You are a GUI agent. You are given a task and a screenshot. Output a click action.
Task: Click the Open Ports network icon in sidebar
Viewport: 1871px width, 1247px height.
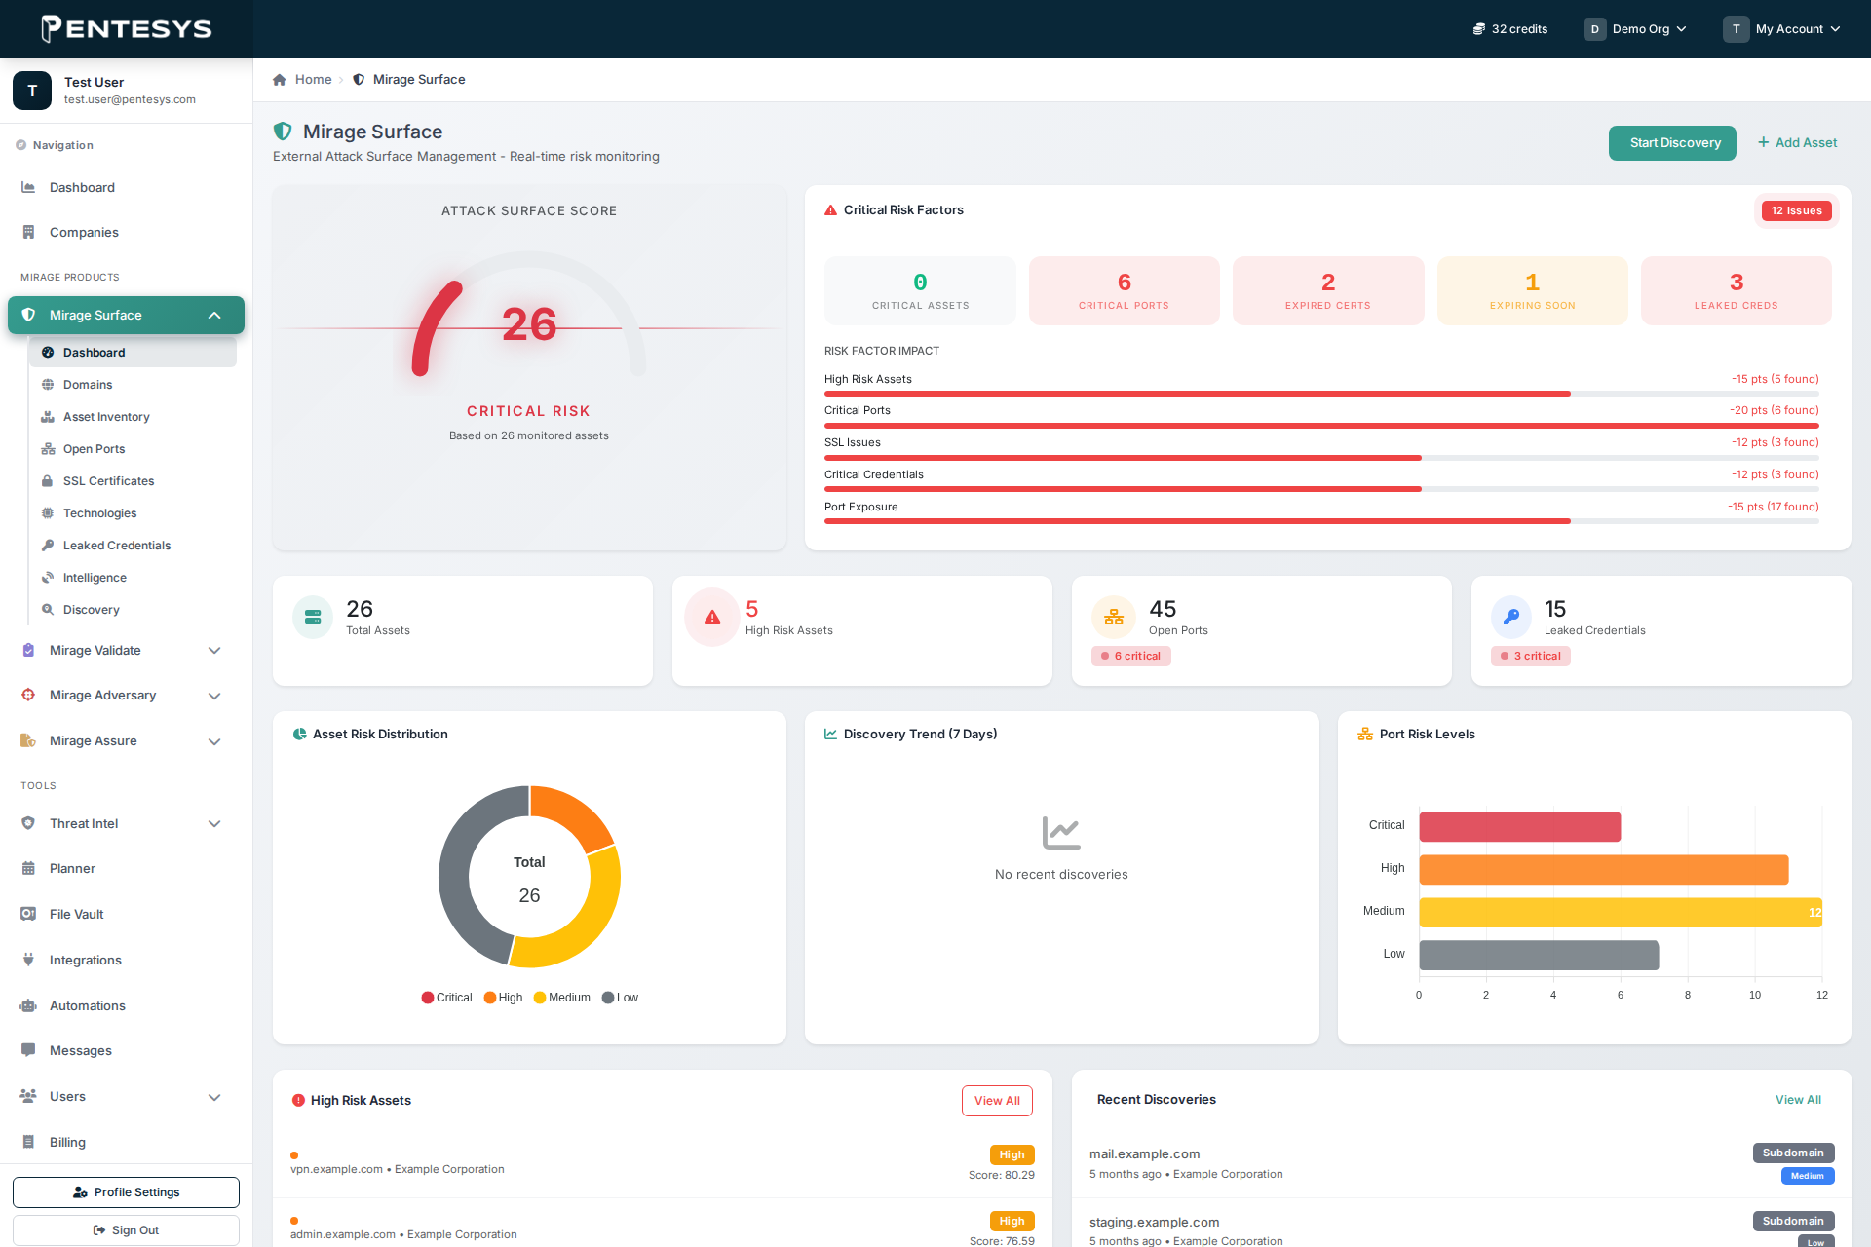(x=48, y=449)
